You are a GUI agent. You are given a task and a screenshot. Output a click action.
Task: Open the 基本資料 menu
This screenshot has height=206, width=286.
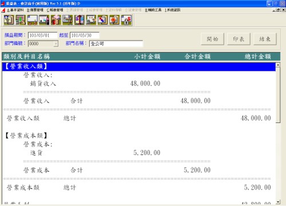tap(15, 10)
